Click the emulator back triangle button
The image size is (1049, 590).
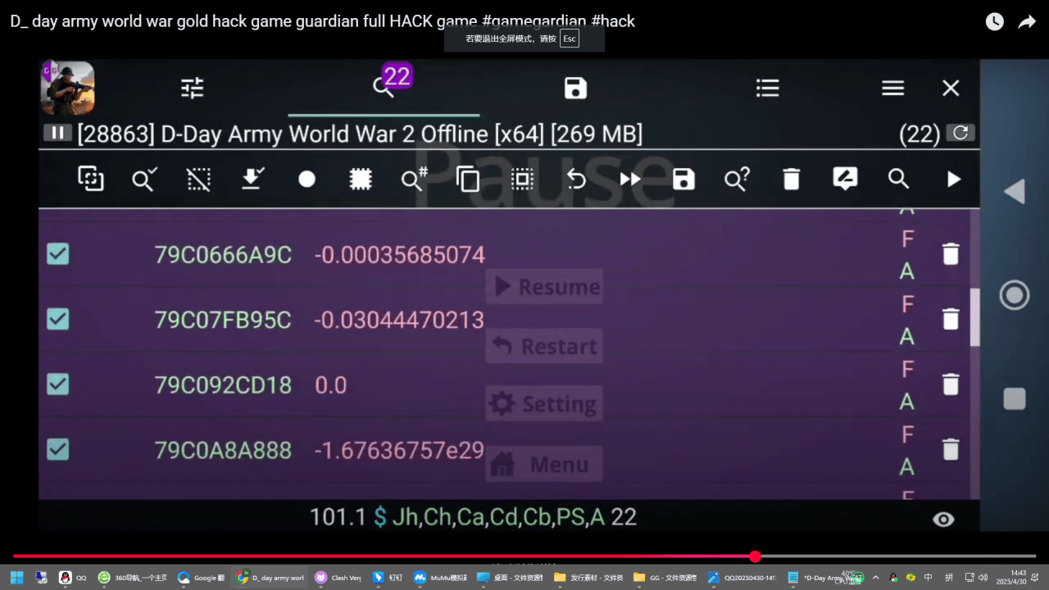tap(1015, 192)
